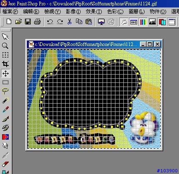Click the Paint Shop Pro icon in the image window title
Viewport: 179px width, 174px height.
[x=31, y=44]
